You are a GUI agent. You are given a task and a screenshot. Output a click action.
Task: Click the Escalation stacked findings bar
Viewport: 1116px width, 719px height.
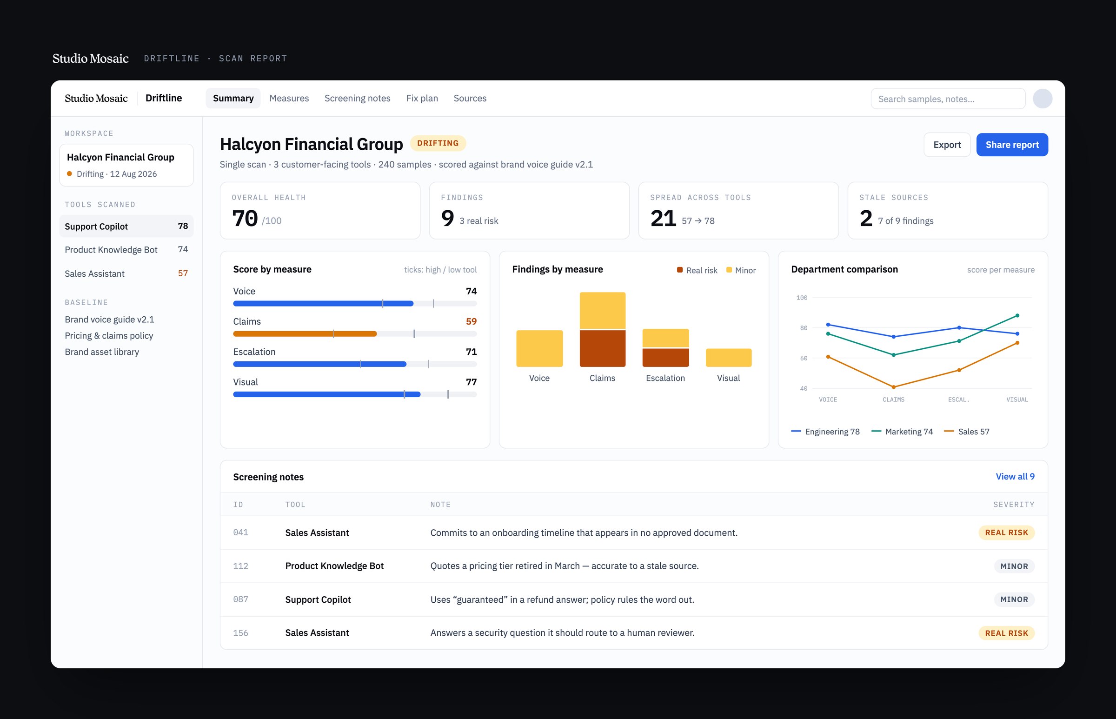coord(665,348)
